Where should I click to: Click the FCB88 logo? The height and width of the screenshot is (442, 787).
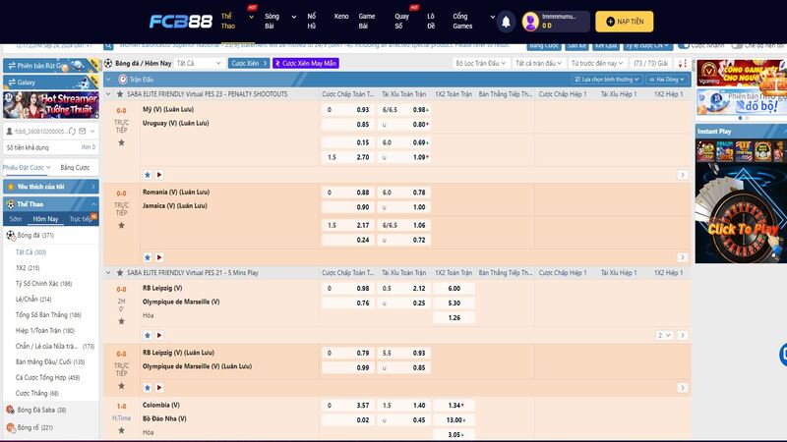pyautogui.click(x=181, y=22)
